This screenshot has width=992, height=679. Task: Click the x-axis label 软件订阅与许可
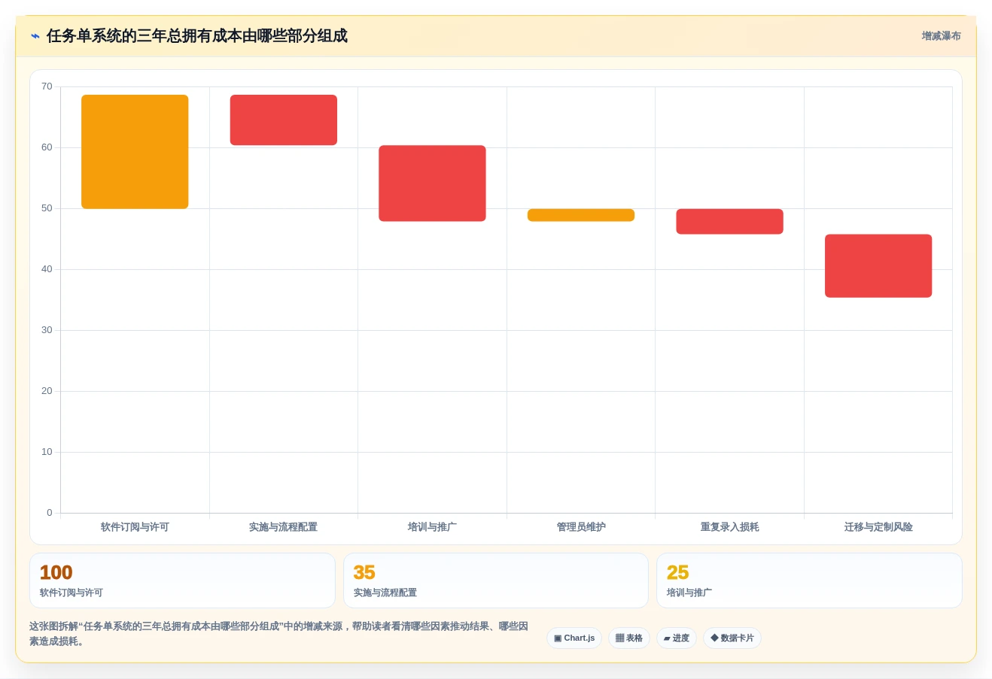pyautogui.click(x=135, y=527)
